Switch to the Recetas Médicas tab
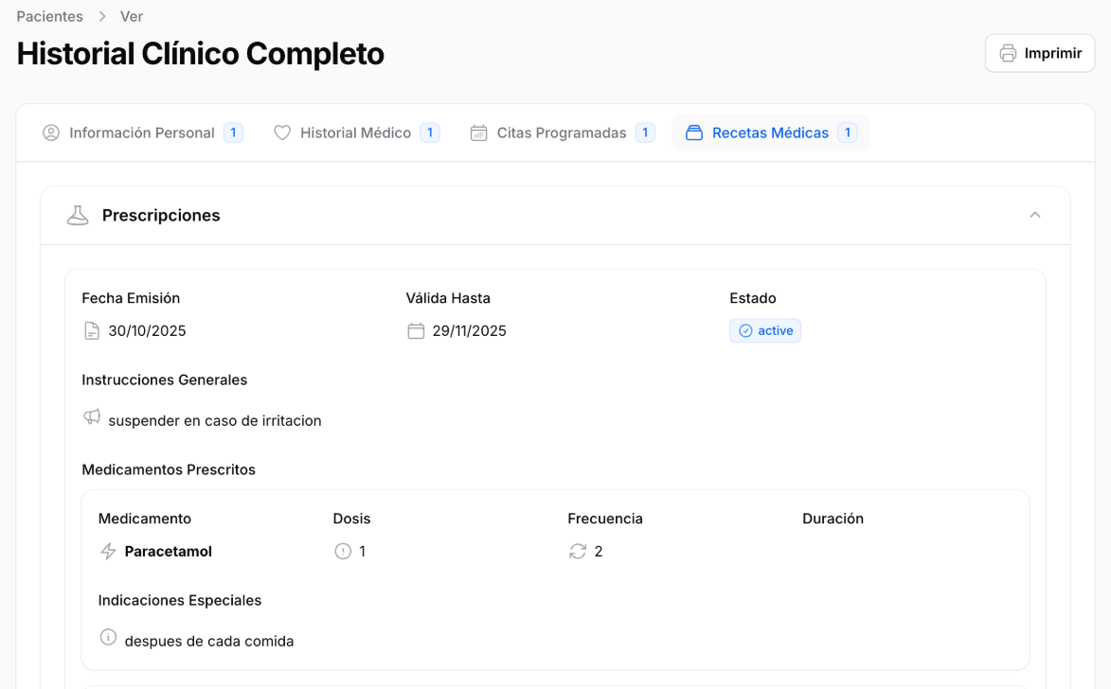 (770, 132)
